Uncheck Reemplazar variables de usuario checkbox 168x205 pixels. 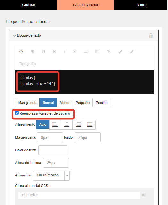[x=17, y=113]
